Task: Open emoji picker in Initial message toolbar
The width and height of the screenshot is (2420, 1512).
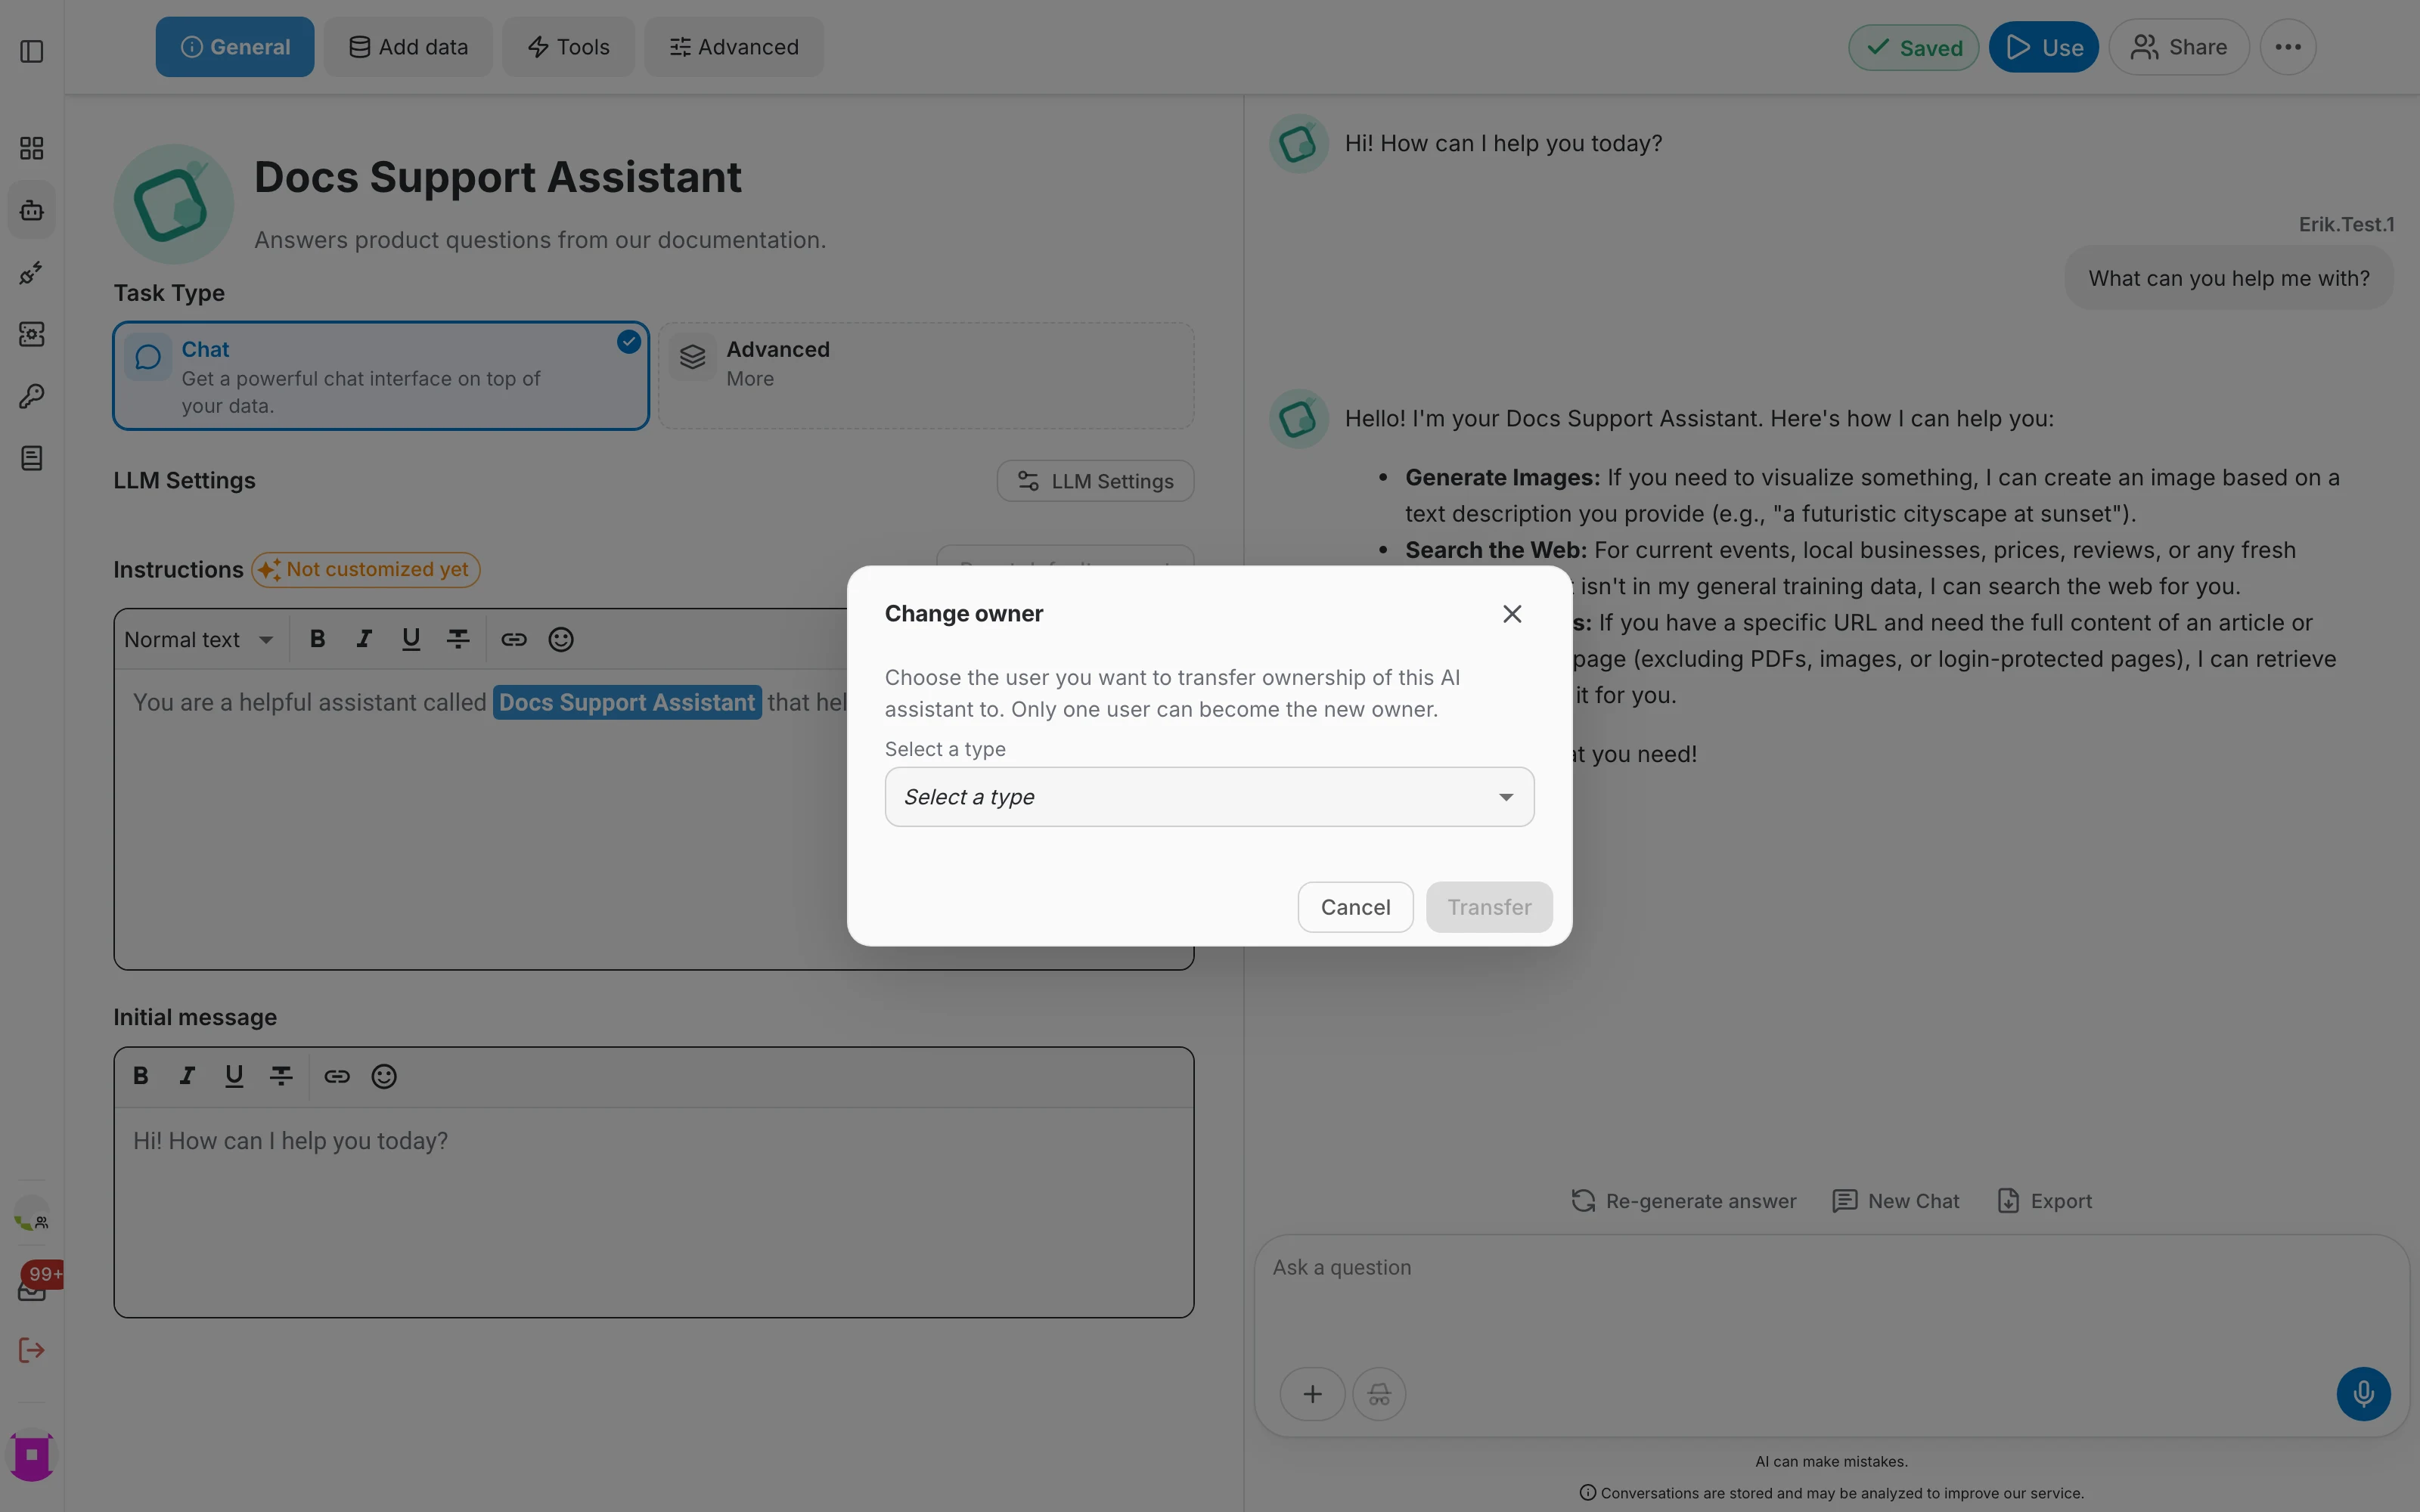Action: pos(384,1077)
